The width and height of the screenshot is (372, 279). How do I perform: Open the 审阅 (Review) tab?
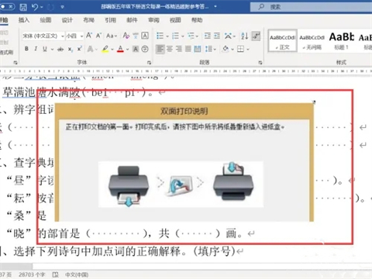point(153,20)
